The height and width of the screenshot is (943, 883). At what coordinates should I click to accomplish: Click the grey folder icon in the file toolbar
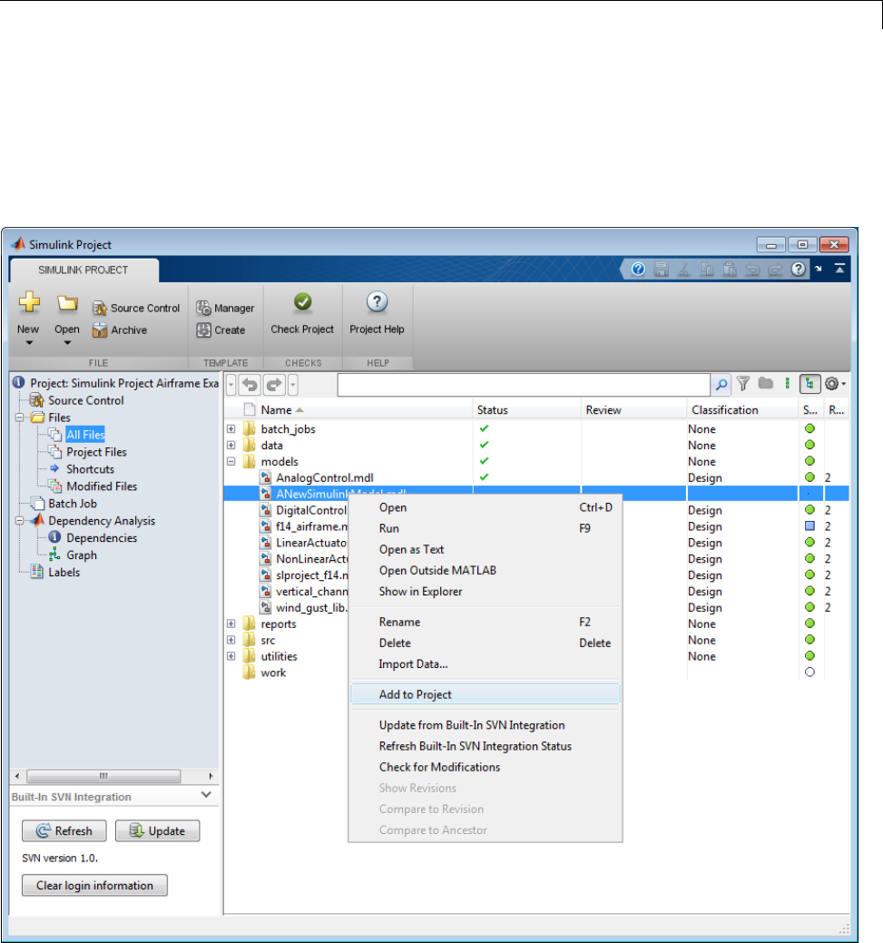point(765,383)
